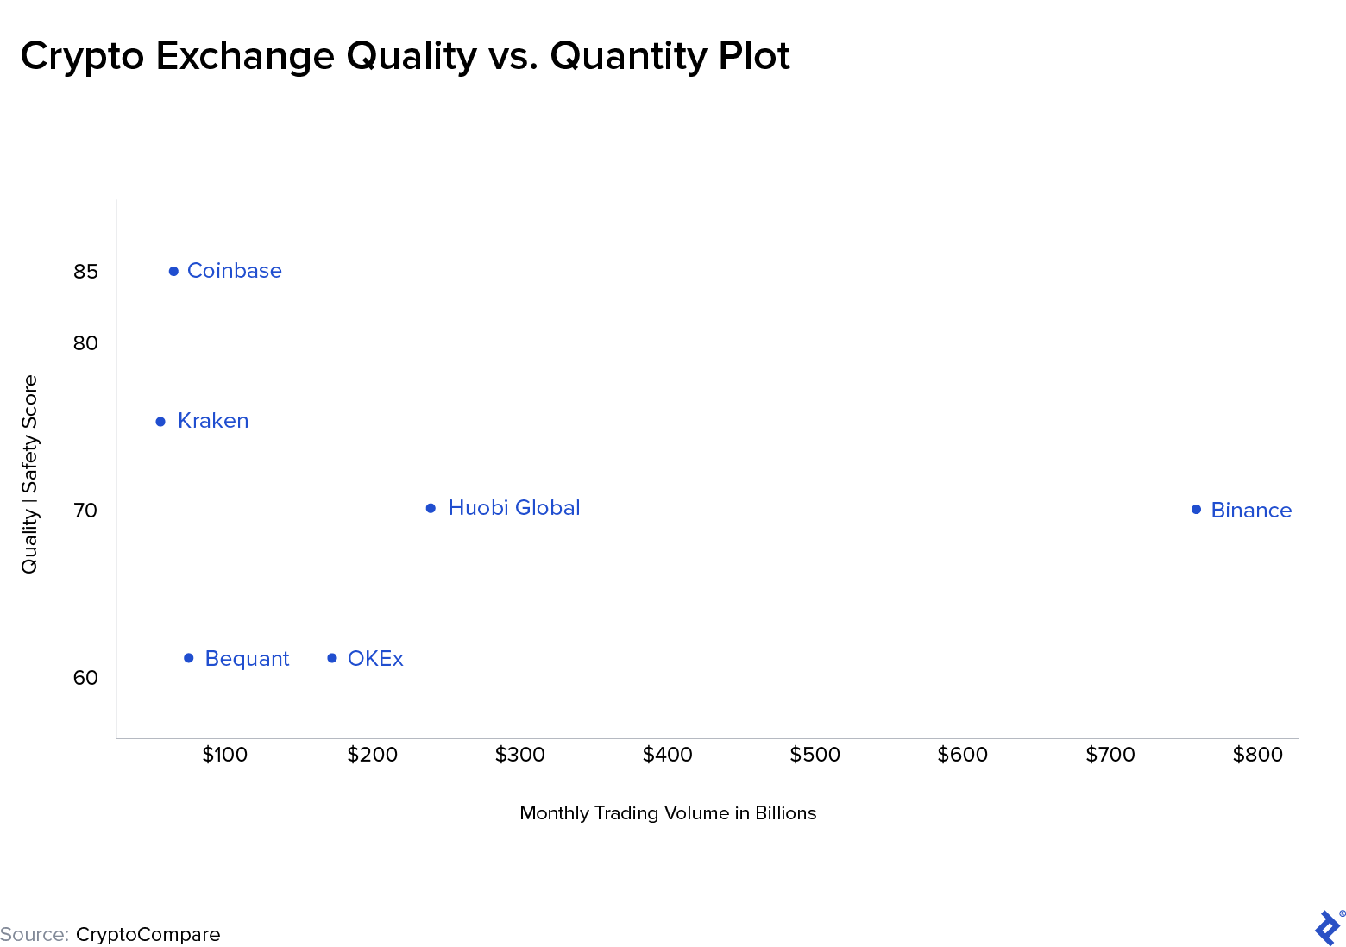Click the Coinbase data point dot
The width and height of the screenshot is (1346, 947).
pyautogui.click(x=173, y=271)
